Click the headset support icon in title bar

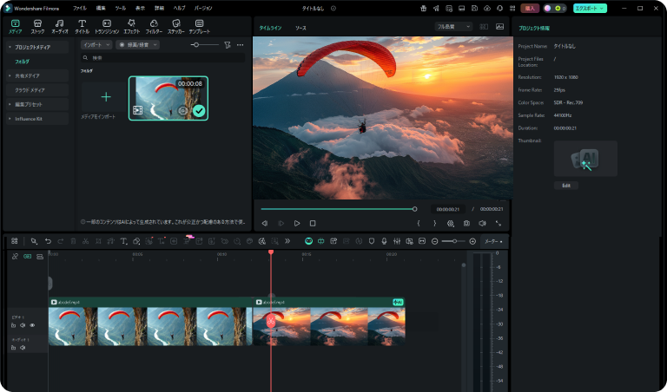tap(500, 9)
